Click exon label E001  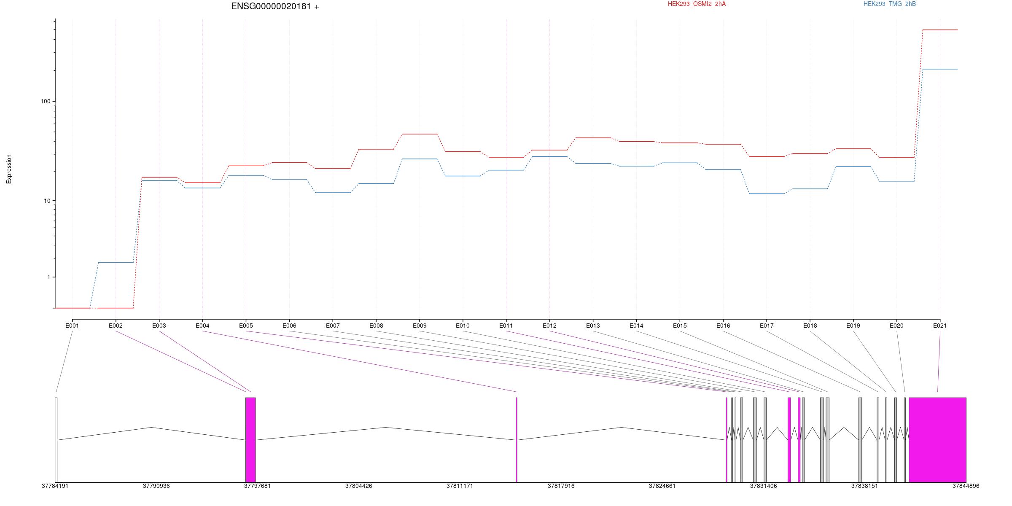pos(72,326)
